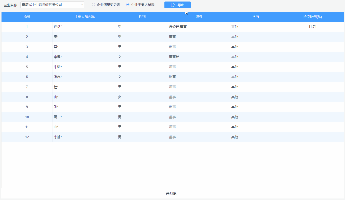Click the 青岛冠中生态股份有限公司 company name field

pyautogui.click(x=50, y=5)
